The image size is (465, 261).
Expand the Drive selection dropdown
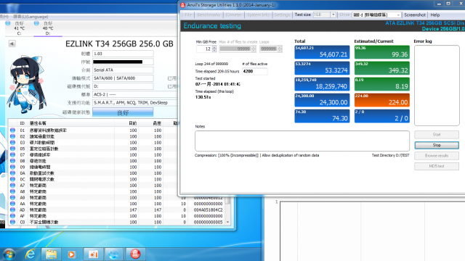398,14
